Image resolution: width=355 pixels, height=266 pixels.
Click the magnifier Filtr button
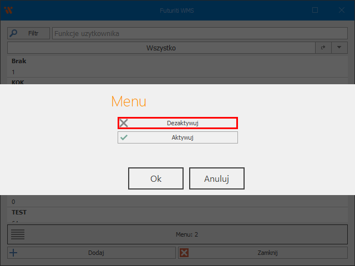[29, 34]
